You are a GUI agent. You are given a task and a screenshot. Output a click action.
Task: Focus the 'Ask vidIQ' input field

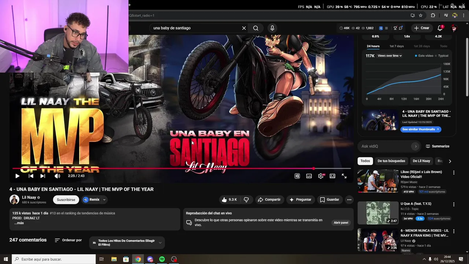tap(385, 146)
